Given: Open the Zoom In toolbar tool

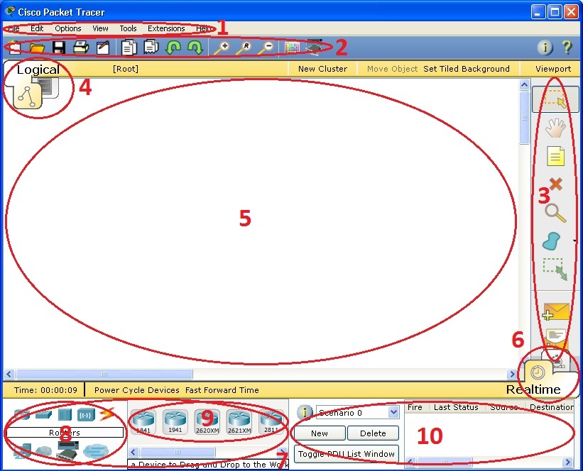Looking at the screenshot, I should [223, 47].
